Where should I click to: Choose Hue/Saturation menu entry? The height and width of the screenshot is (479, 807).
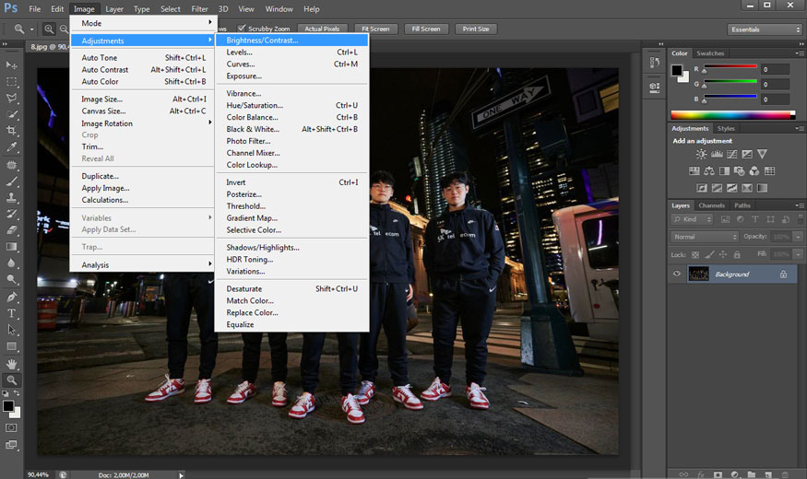(291, 105)
